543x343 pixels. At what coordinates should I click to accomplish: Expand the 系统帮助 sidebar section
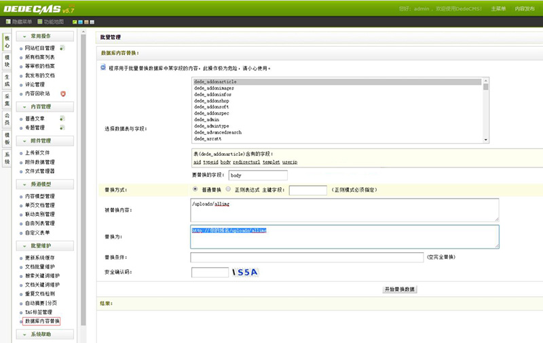[x=46, y=334]
